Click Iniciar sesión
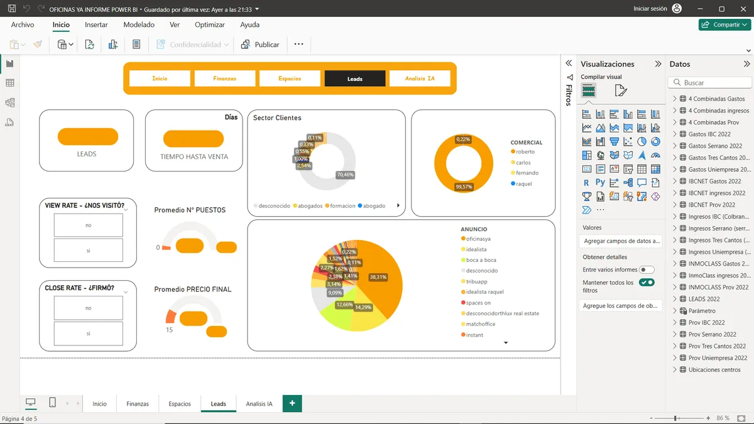The width and height of the screenshot is (754, 424). point(650,9)
